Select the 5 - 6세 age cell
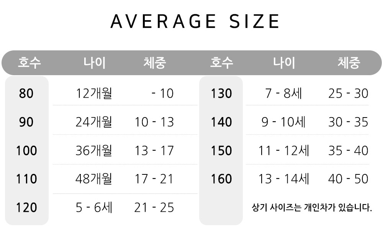This screenshot has height=245, width=383. click(94, 208)
